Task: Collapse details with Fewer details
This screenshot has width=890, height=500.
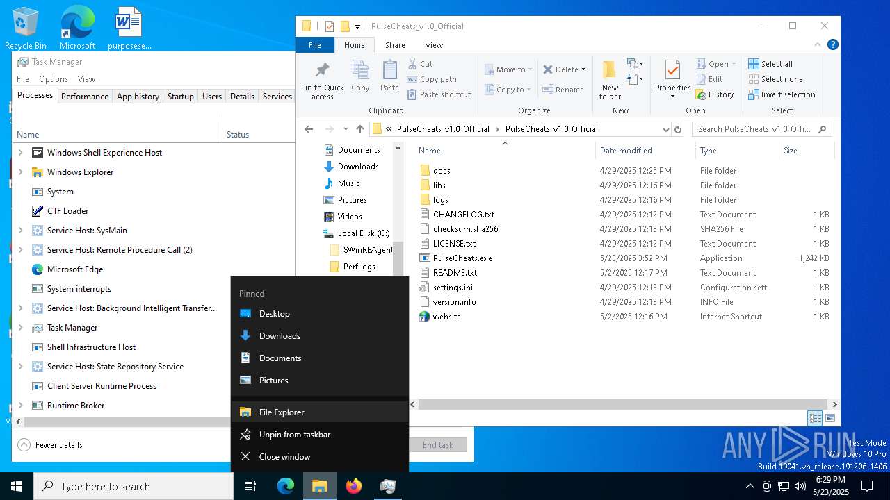Action: pos(51,445)
